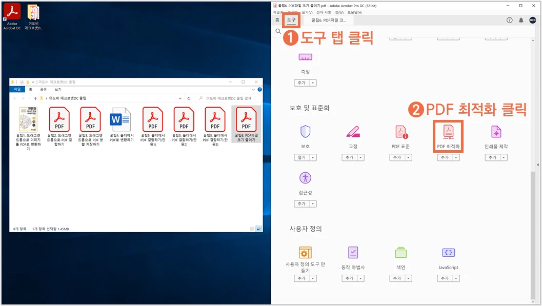Open the PDF 표준 tool icon

(401, 132)
